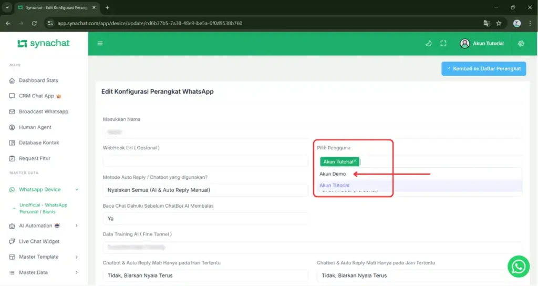This screenshot has width=538, height=286.
Task: Click the Masukkan Nama input field
Action: click(x=312, y=132)
